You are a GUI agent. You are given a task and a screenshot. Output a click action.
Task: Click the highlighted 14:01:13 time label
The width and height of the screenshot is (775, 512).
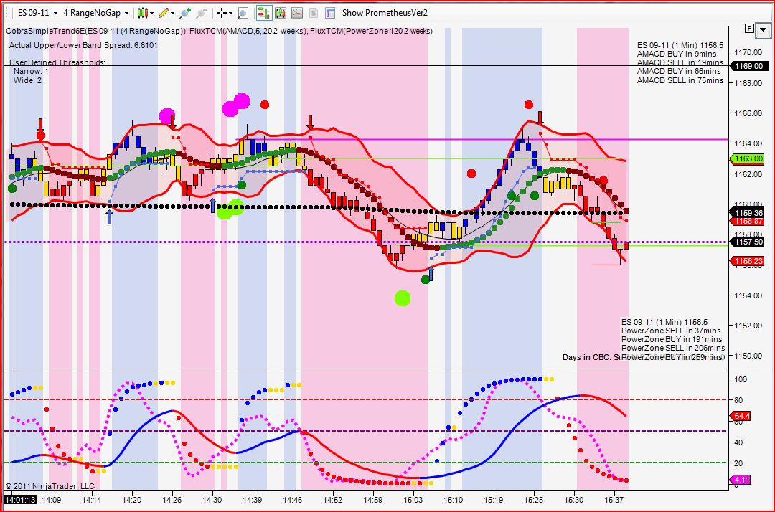(20, 500)
